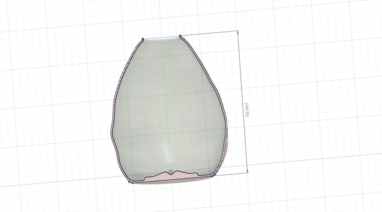Select the (185.00) dimension value

coord(247,110)
